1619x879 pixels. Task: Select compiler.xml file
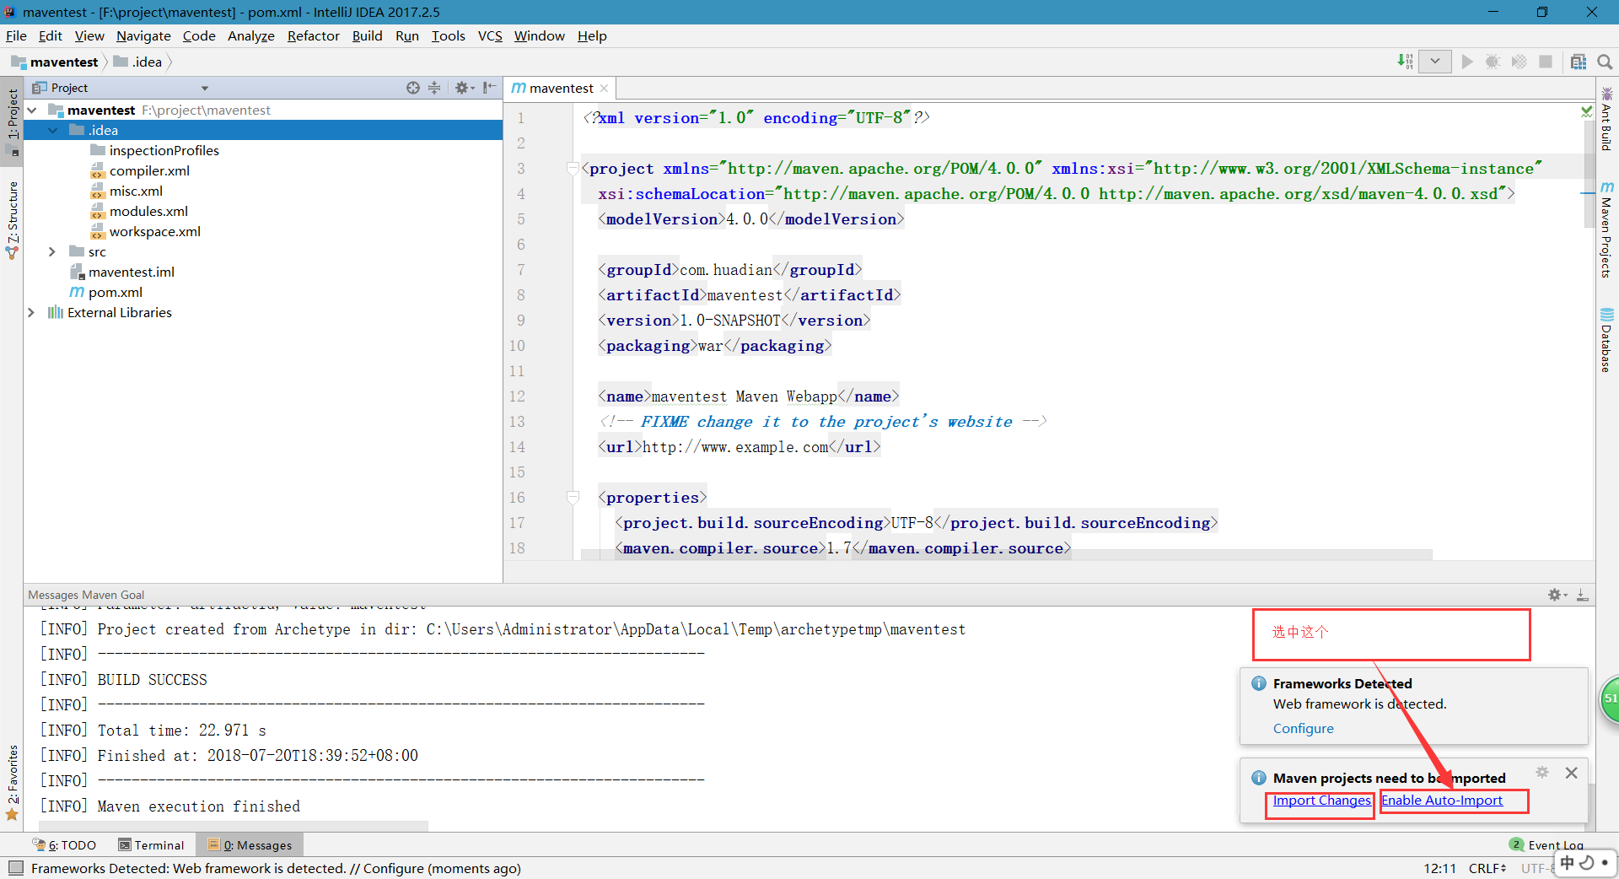pyautogui.click(x=149, y=171)
